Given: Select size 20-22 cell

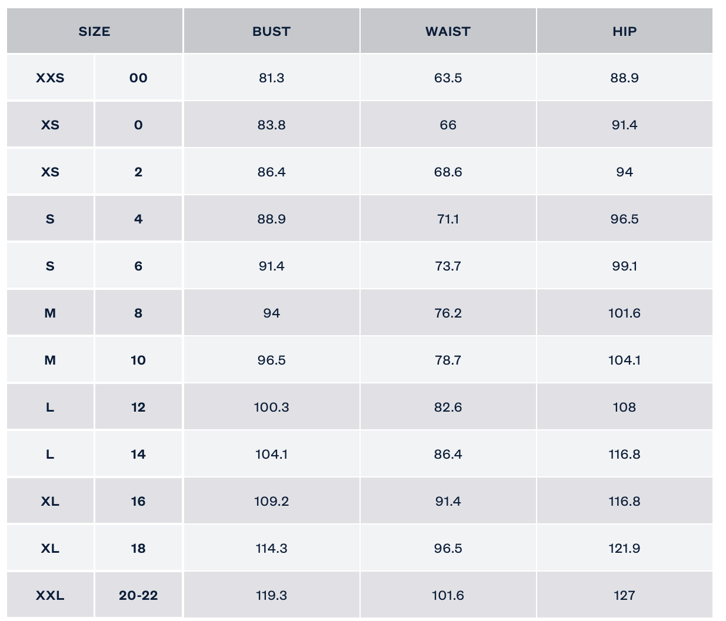Looking at the screenshot, I should (138, 595).
